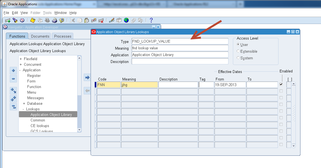Click the Cut scissors icon
Screen dimensions: 321x168
[x=72, y=20]
